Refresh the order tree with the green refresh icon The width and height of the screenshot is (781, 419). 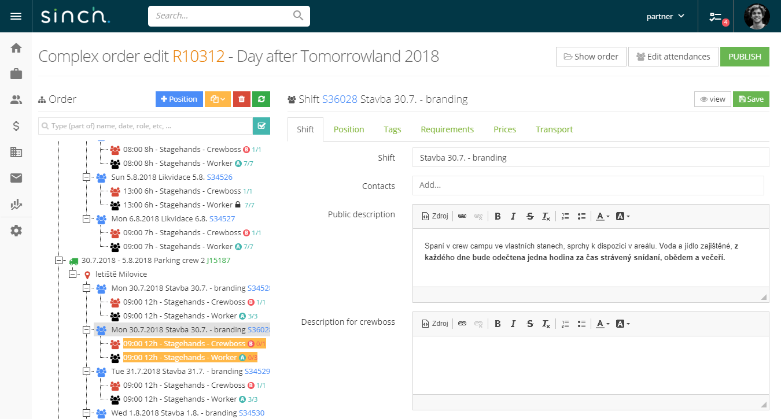click(261, 99)
